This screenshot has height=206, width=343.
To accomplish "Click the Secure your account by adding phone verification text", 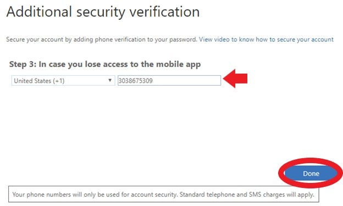I will click(102, 40).
